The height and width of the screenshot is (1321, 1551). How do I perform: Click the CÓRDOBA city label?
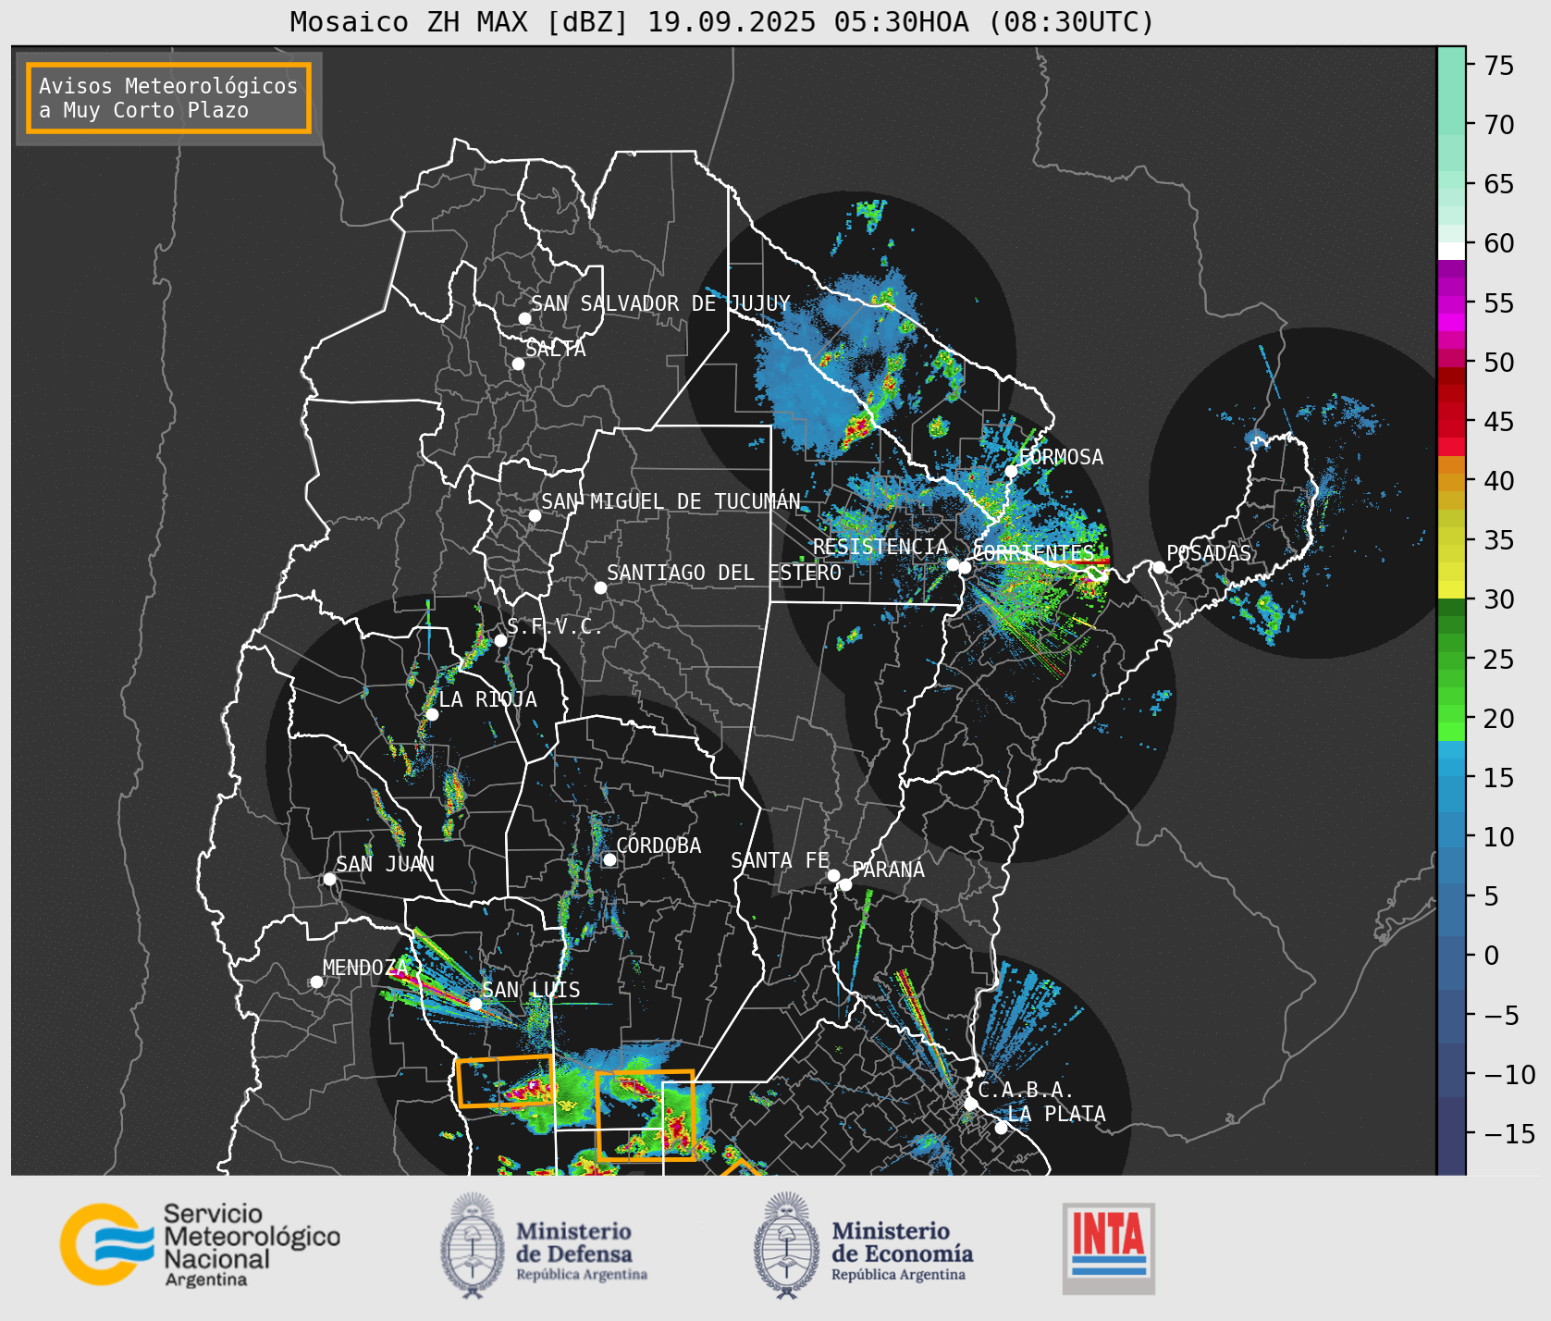[x=659, y=846]
